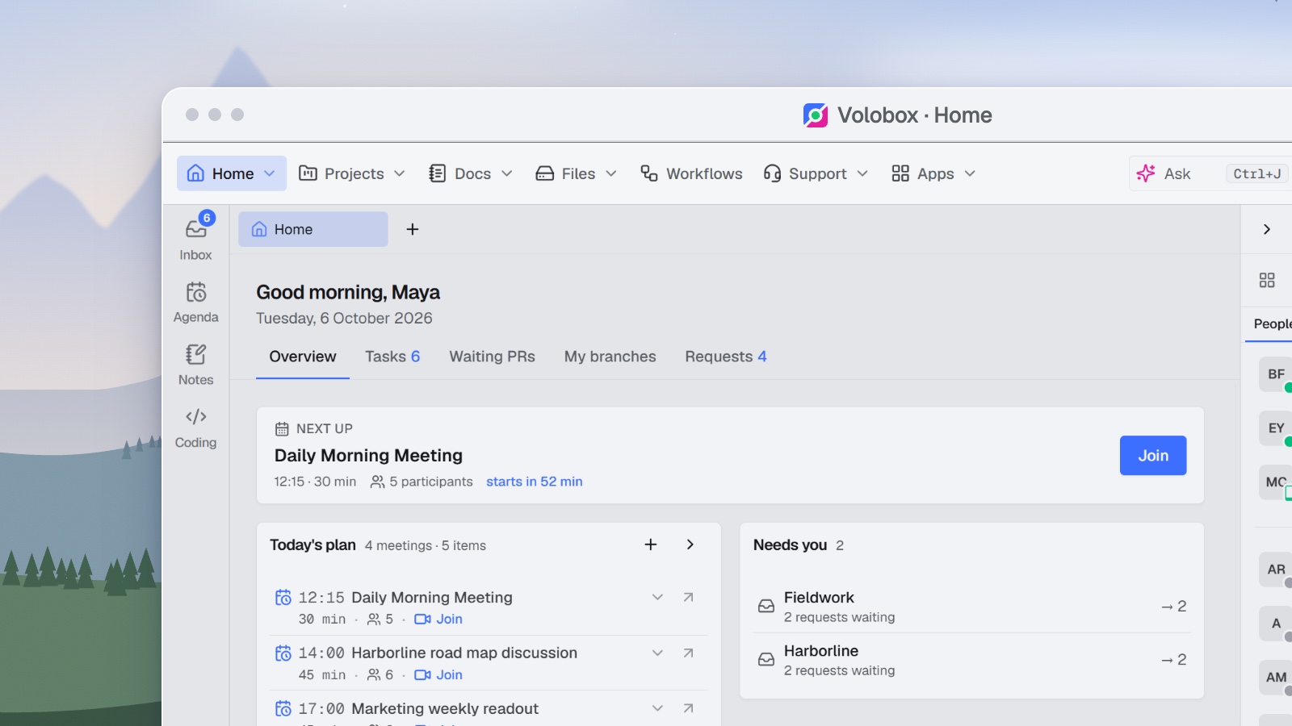Collapse the right side panel arrow
This screenshot has height=726, width=1292.
pyautogui.click(x=1267, y=229)
